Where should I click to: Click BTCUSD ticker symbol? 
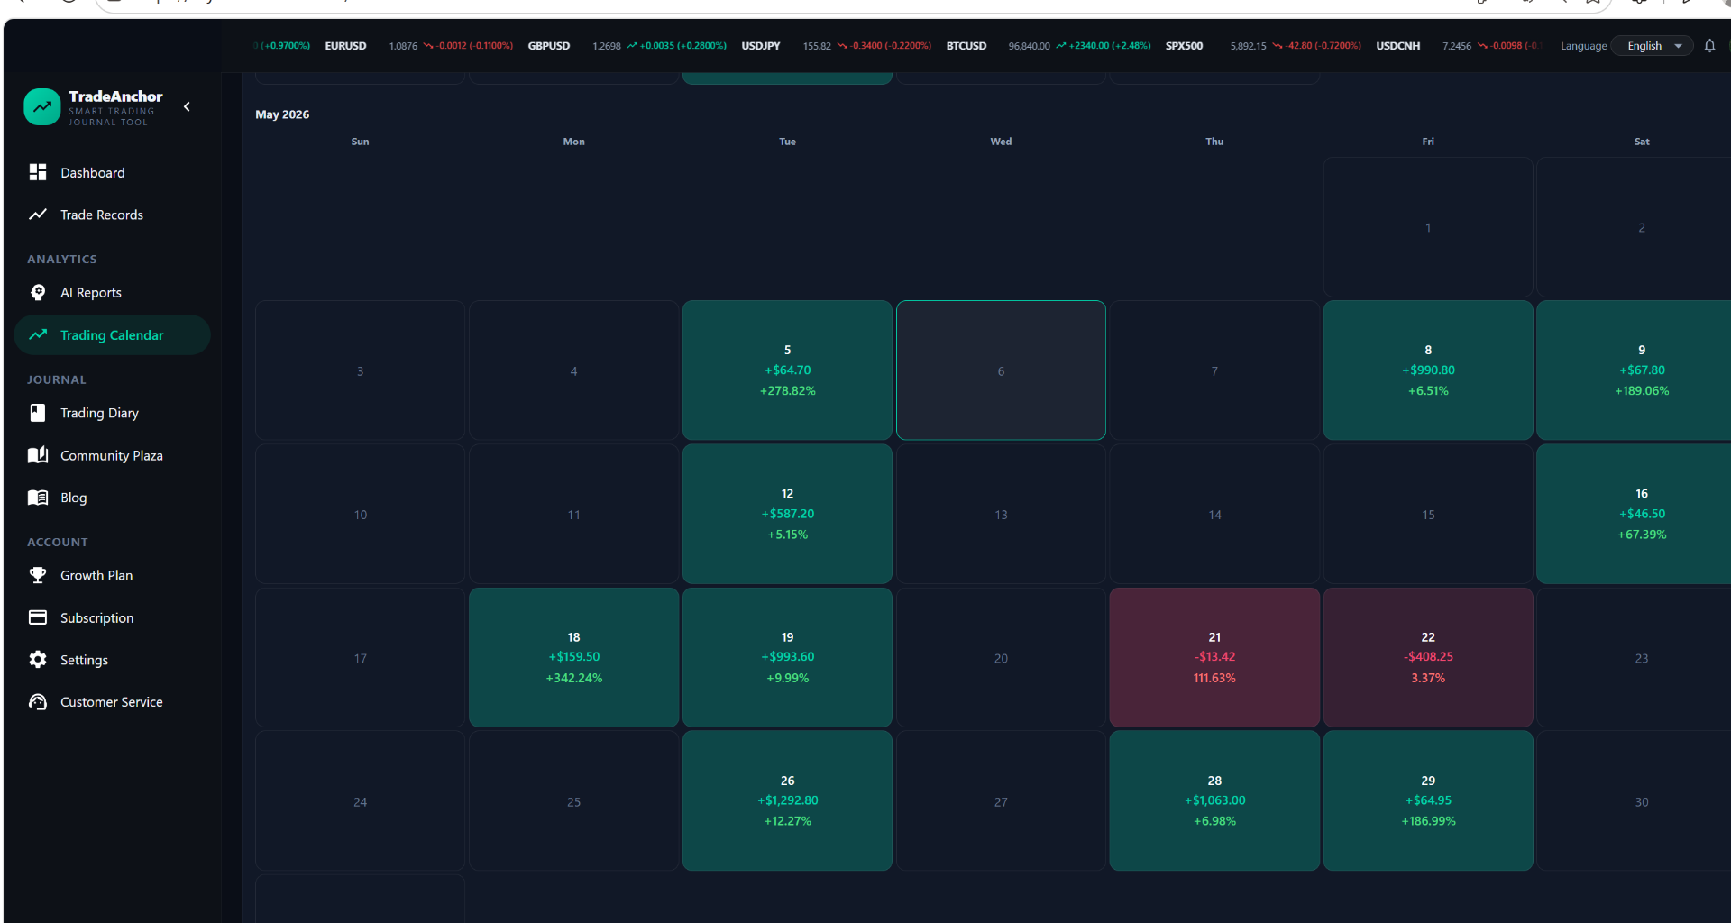point(966,46)
